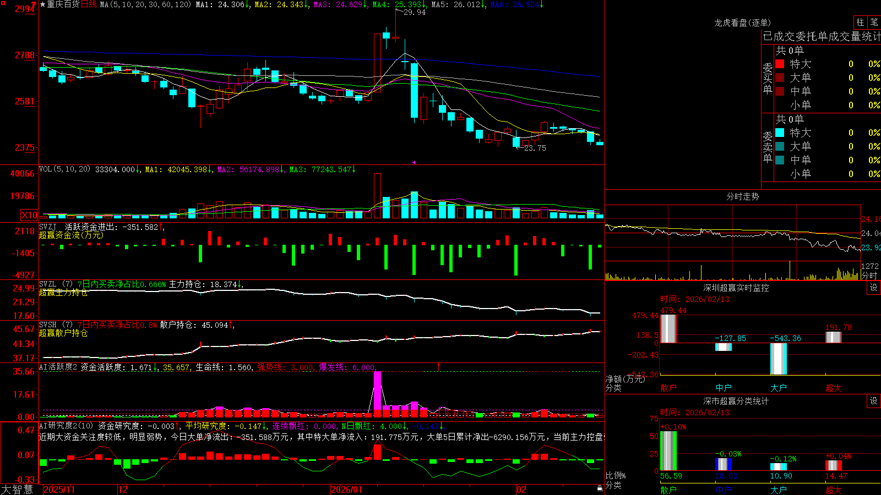Click the 日线 period label

[89, 4]
